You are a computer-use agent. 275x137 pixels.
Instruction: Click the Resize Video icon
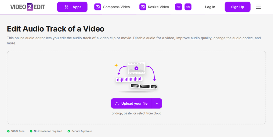(x=143, y=7)
